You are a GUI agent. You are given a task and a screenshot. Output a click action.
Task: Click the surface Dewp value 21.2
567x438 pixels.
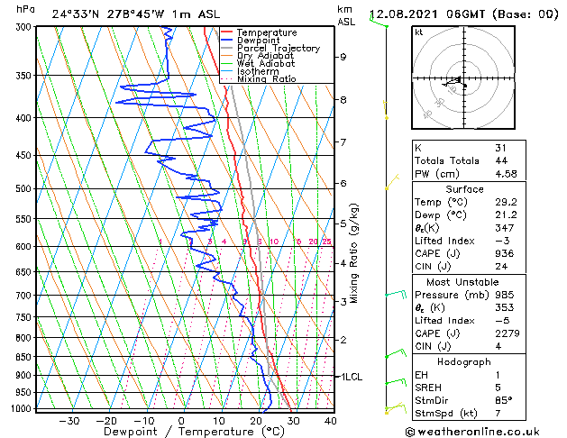click(506, 215)
